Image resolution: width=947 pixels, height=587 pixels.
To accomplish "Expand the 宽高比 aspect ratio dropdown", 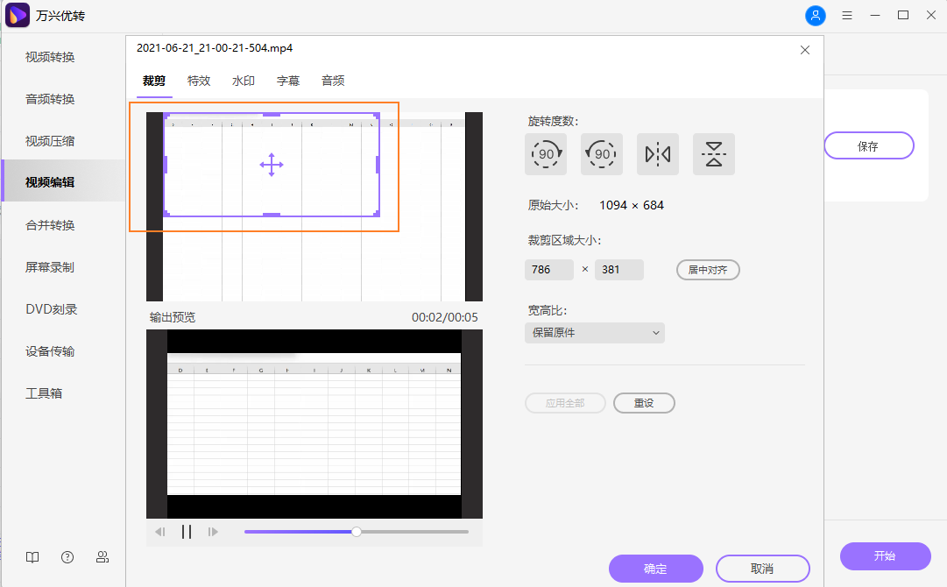I will point(594,333).
